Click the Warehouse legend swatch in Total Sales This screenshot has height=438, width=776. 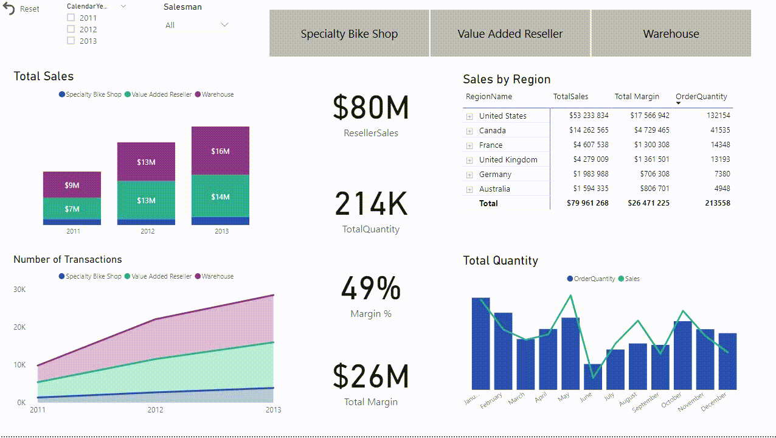(198, 94)
